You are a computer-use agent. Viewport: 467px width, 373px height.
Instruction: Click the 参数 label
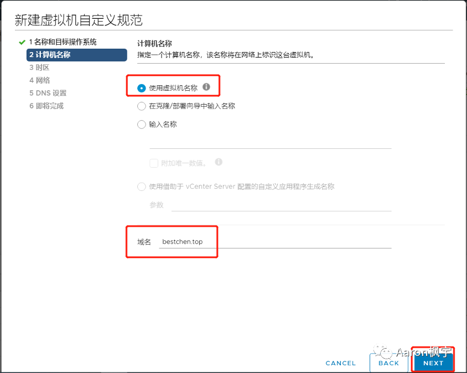click(x=157, y=205)
